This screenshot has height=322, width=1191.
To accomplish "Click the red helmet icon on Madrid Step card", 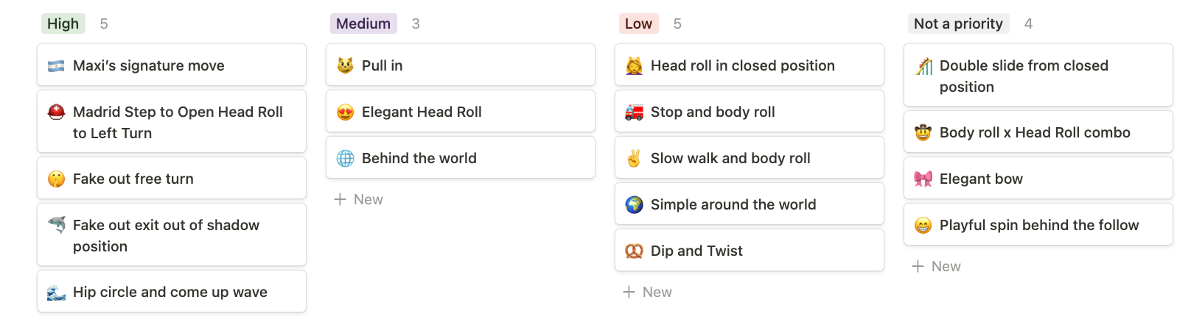I will click(x=56, y=112).
